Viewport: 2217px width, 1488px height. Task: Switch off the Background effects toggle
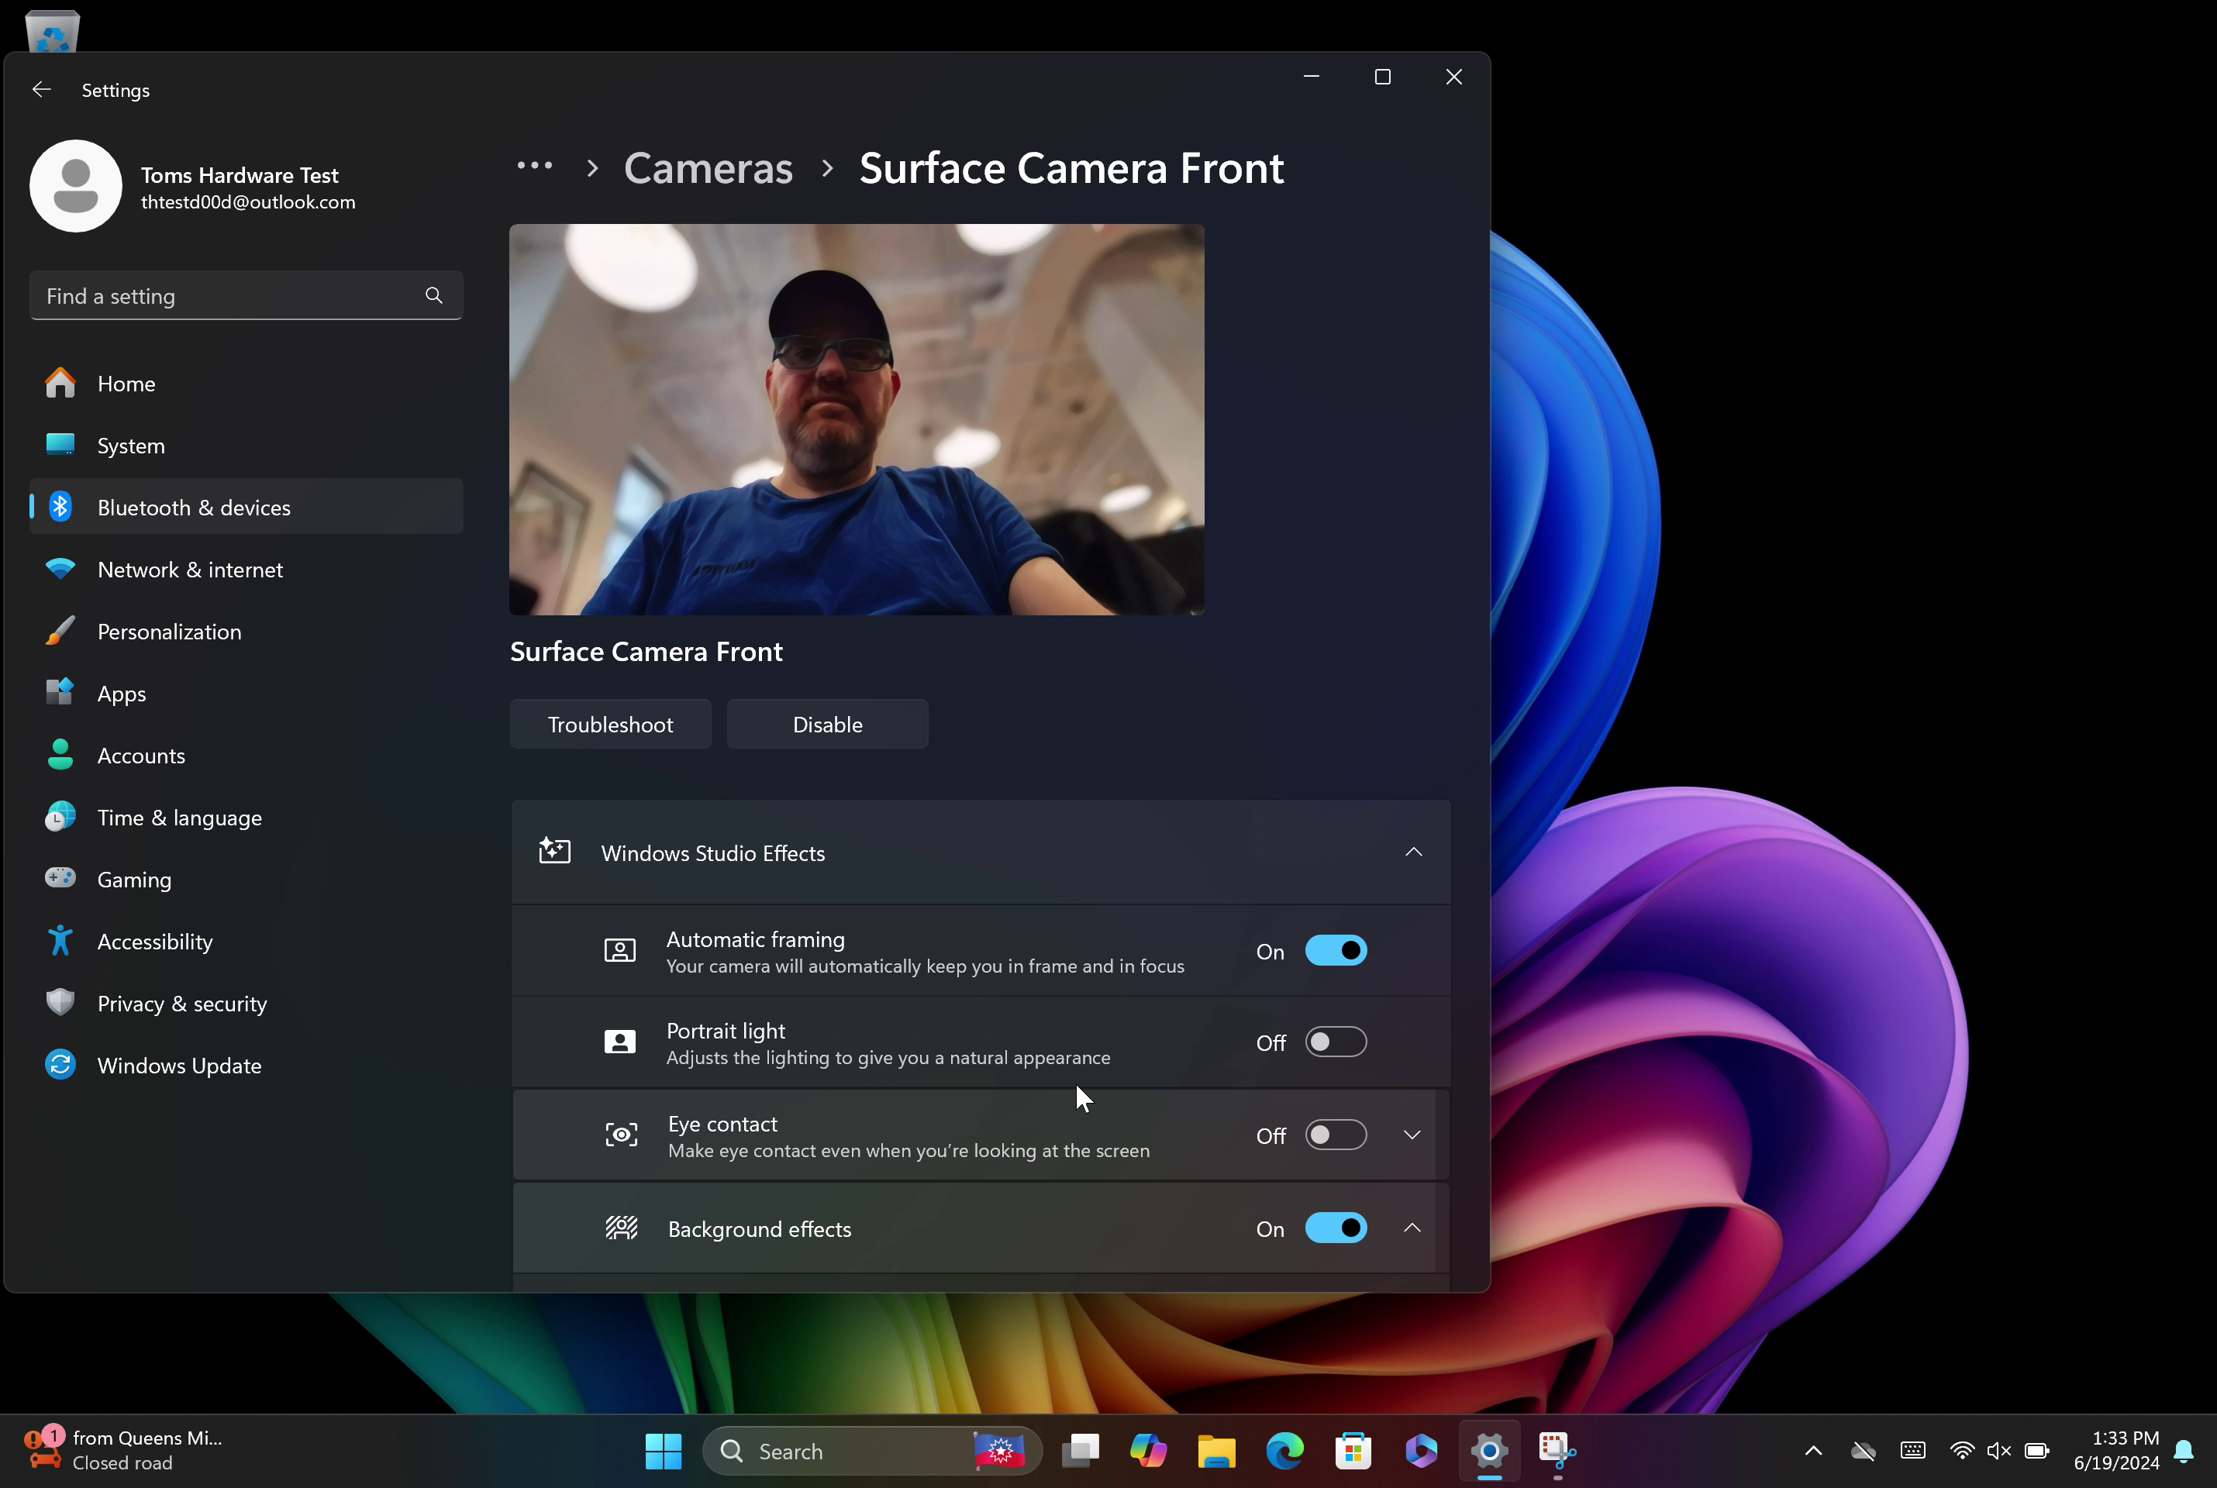click(1336, 1228)
